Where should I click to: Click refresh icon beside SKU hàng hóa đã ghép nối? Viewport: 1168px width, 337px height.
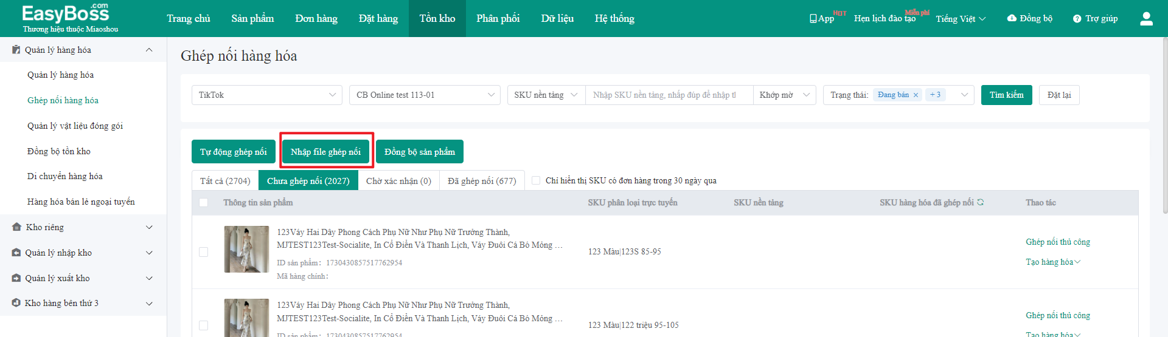pos(980,202)
